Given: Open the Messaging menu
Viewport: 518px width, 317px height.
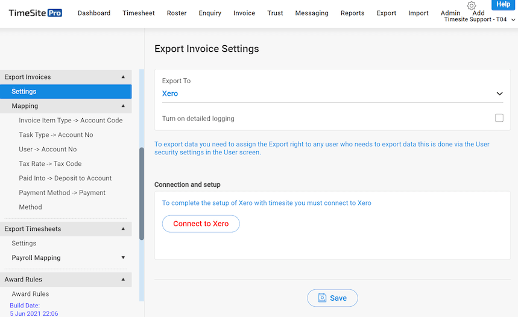Looking at the screenshot, I should (312, 13).
